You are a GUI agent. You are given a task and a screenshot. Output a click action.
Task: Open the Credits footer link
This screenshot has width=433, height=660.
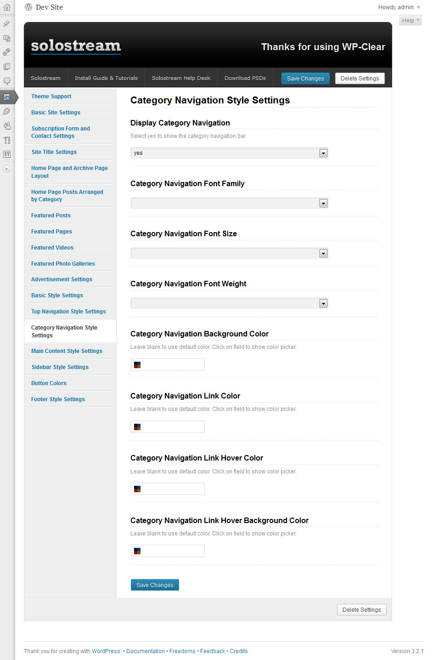239,651
